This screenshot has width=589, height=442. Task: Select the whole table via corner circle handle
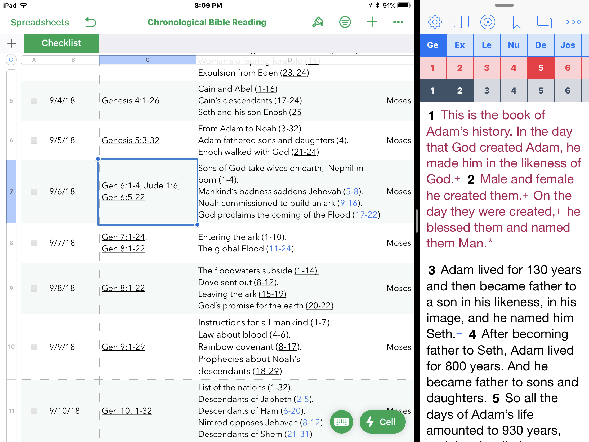point(11,60)
